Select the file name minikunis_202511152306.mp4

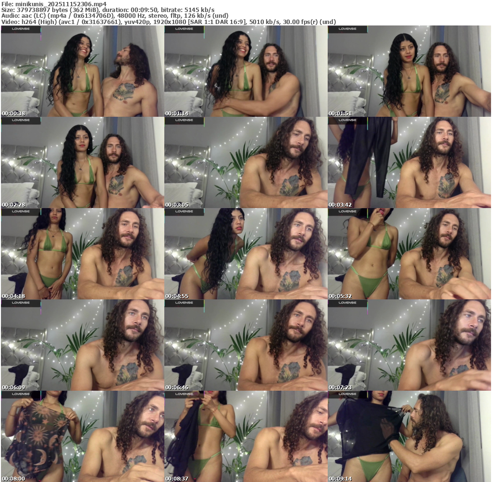pos(61,4)
